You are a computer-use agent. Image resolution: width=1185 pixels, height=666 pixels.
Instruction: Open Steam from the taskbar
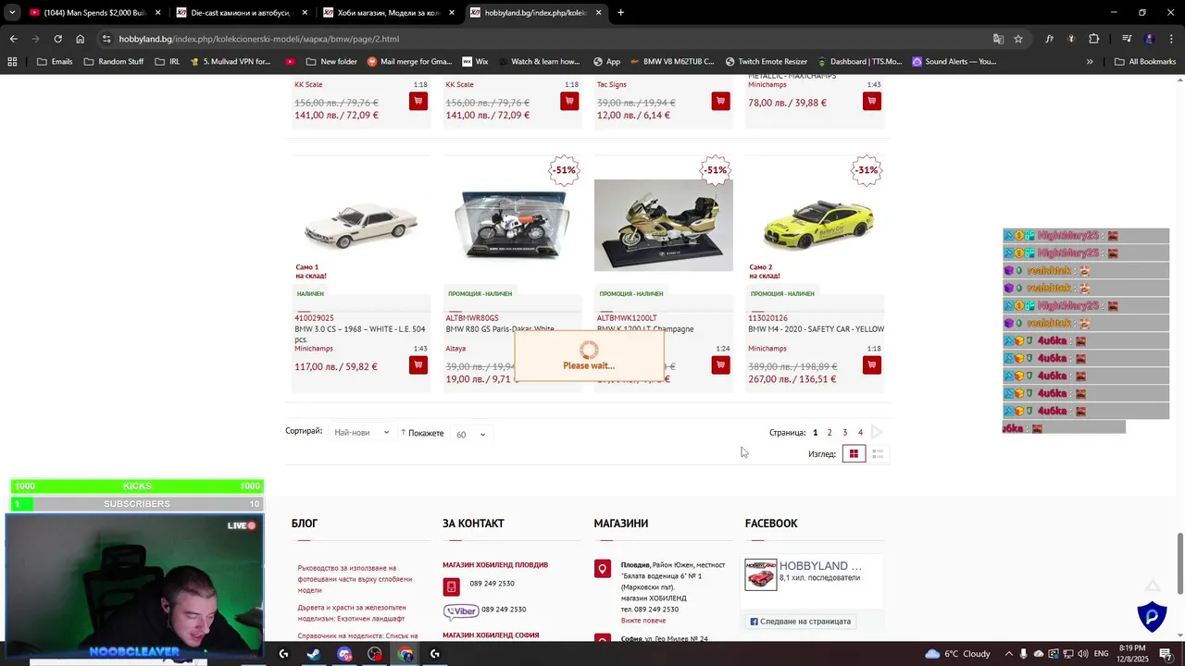pos(314,654)
